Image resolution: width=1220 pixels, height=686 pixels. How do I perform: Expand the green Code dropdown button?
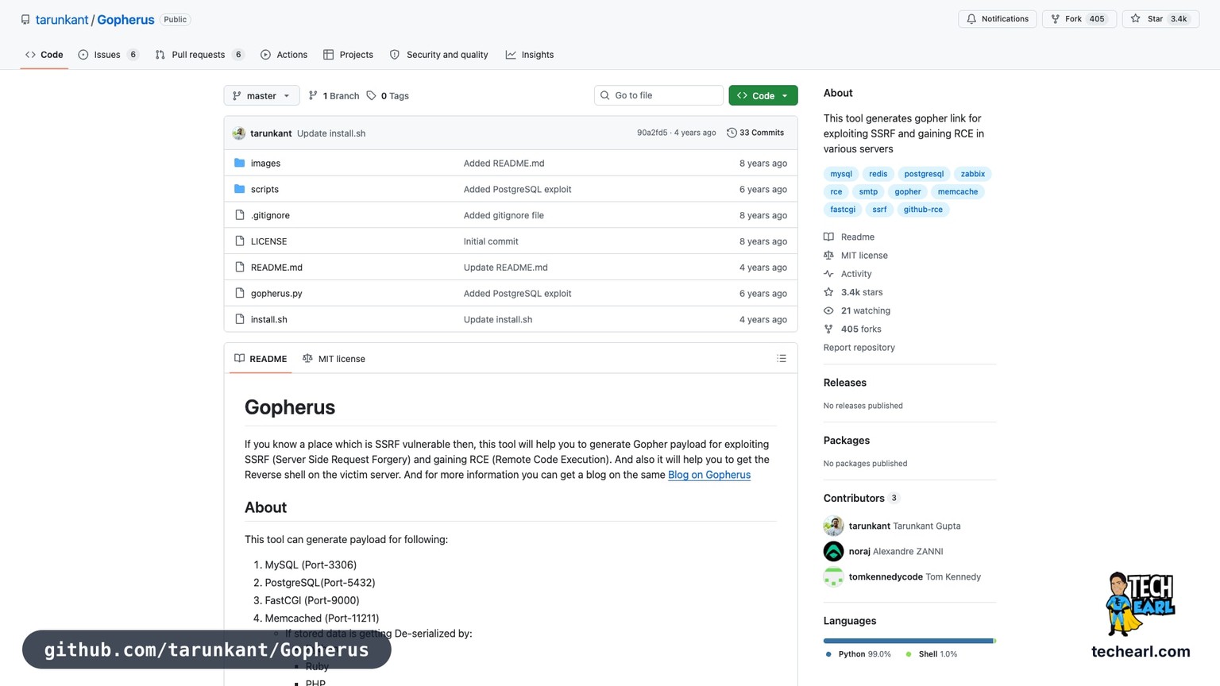click(x=763, y=96)
